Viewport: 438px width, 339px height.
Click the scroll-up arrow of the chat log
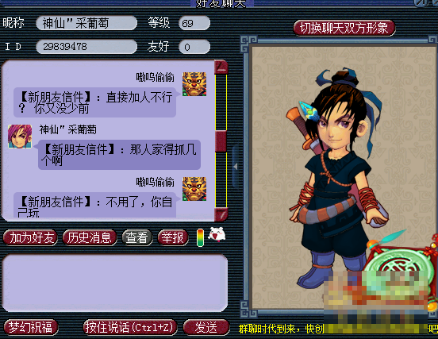pos(221,67)
